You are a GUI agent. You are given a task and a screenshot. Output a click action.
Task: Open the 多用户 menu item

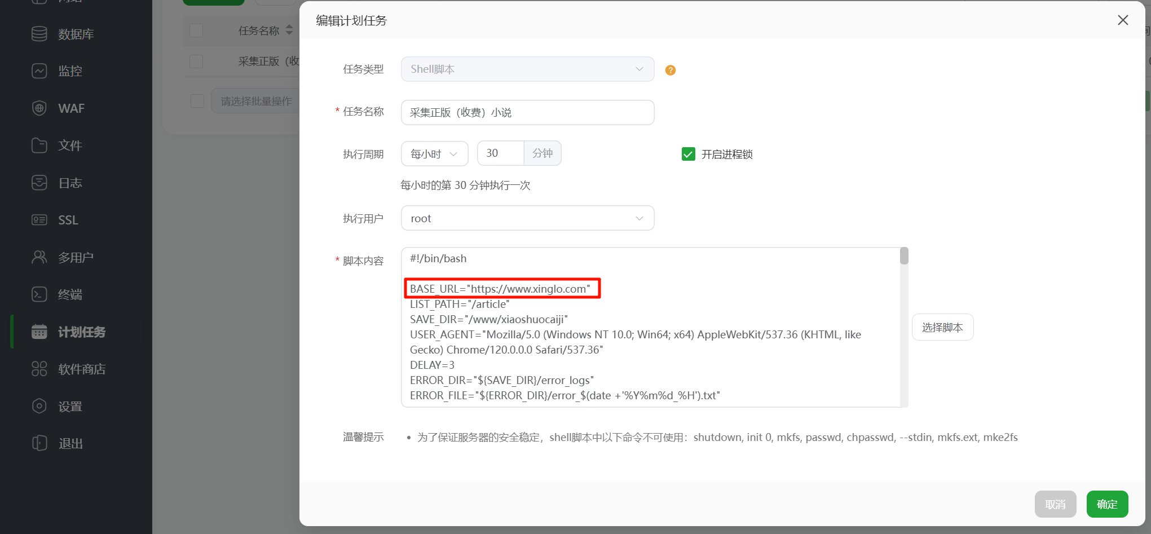point(76,258)
